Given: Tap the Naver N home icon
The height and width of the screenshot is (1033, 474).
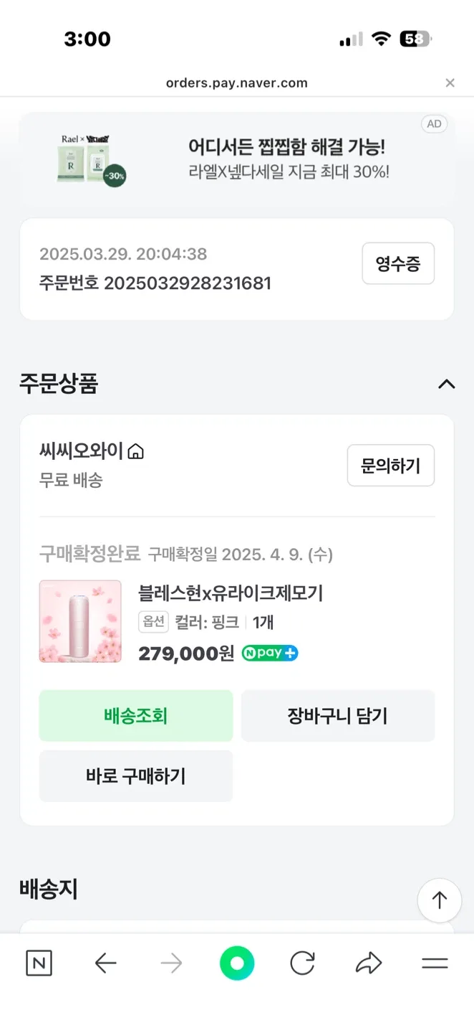Looking at the screenshot, I should coord(39,963).
